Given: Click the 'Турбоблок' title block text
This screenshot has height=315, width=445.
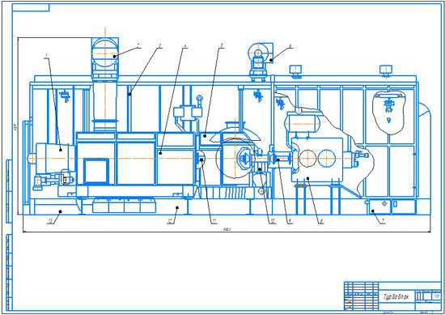Looking at the screenshot, I should 396,297.
